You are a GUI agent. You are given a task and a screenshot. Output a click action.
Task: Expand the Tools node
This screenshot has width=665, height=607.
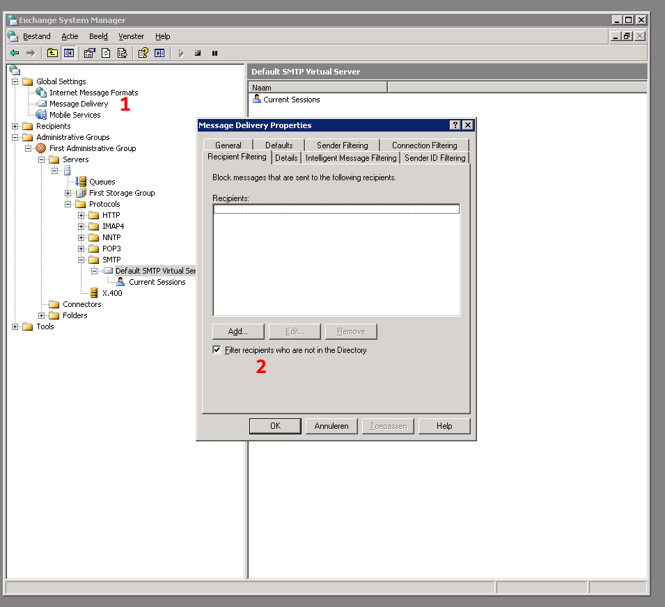(15, 326)
